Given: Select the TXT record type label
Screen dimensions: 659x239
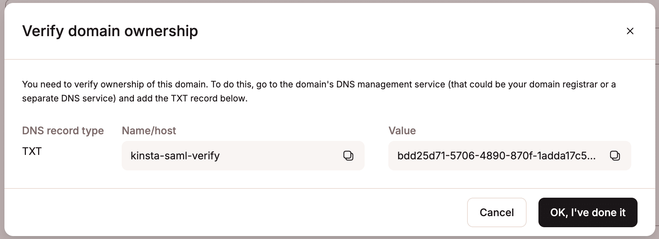Looking at the screenshot, I should 32,151.
